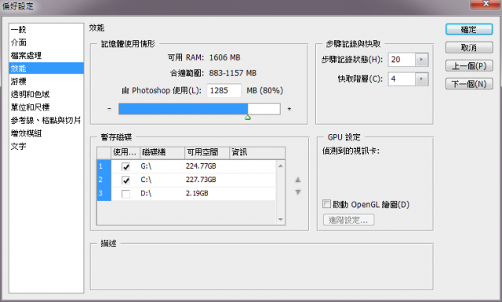Click the 227.73GB free space value
Image resolution: width=502 pixels, height=302 pixels.
201,180
